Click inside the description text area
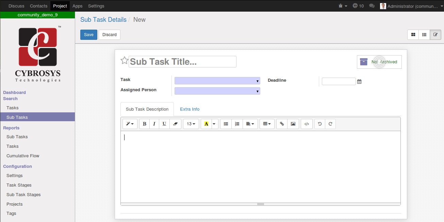The image size is (444, 222). pos(261,167)
